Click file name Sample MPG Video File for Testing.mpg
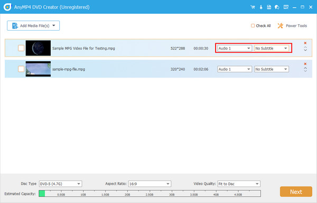This screenshot has height=203, width=317. point(83,49)
